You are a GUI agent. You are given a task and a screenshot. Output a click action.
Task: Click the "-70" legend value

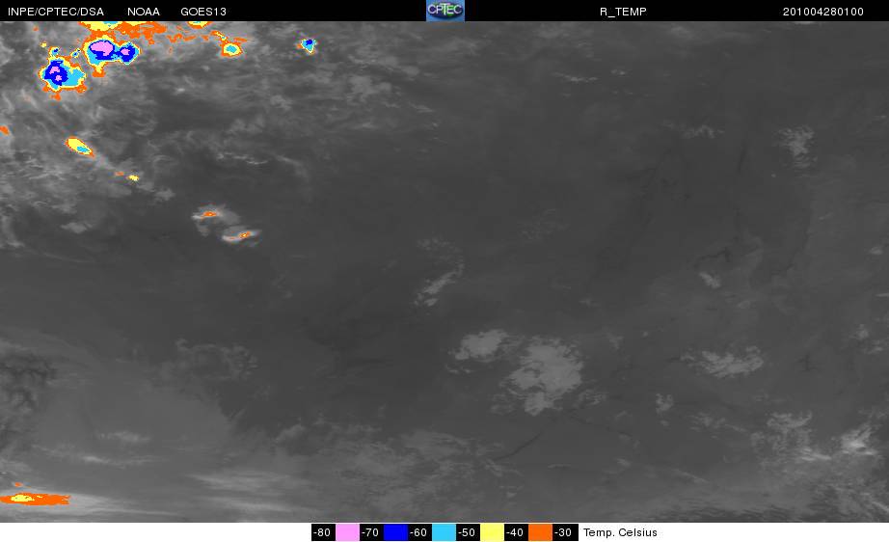click(x=370, y=532)
